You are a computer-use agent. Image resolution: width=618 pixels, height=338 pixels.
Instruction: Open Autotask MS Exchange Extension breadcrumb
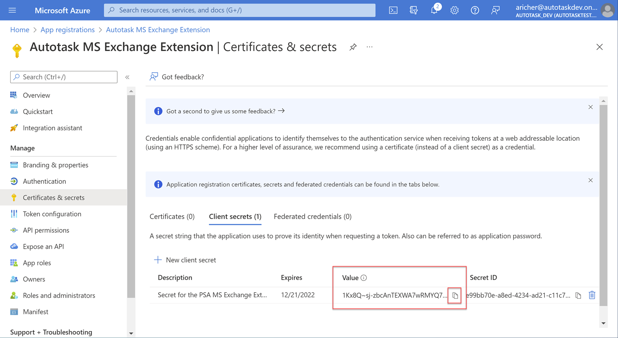coord(158,30)
